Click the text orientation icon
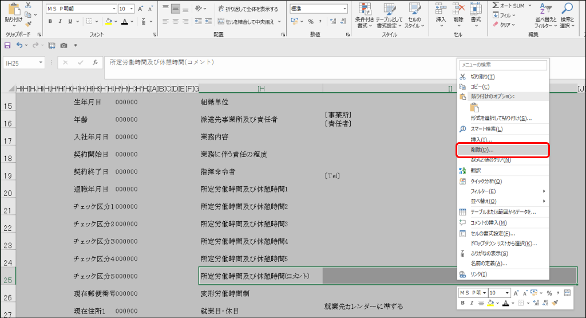586x318 pixels. click(x=199, y=9)
